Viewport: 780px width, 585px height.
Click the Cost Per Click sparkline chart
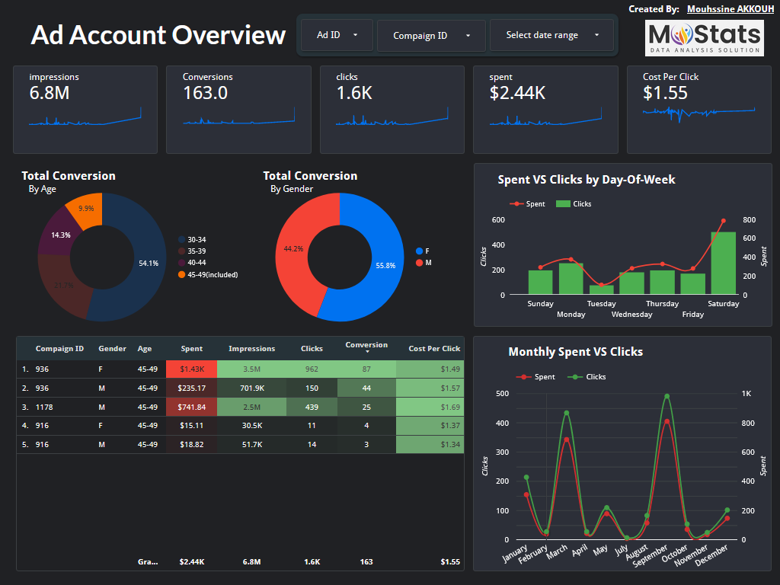[698, 112]
